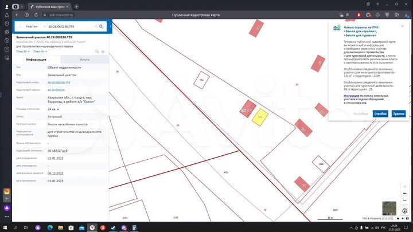413x232 pixels.
Task: Click date value '06.12.2022'
Action: tap(56, 174)
